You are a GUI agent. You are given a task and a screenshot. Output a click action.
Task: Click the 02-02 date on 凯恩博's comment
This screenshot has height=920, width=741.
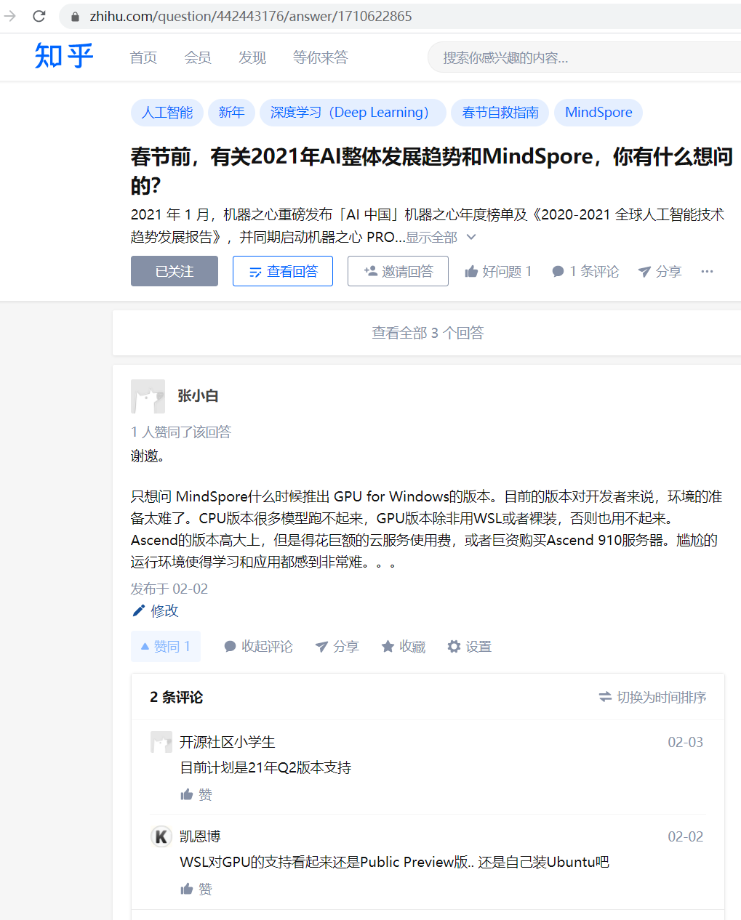686,836
